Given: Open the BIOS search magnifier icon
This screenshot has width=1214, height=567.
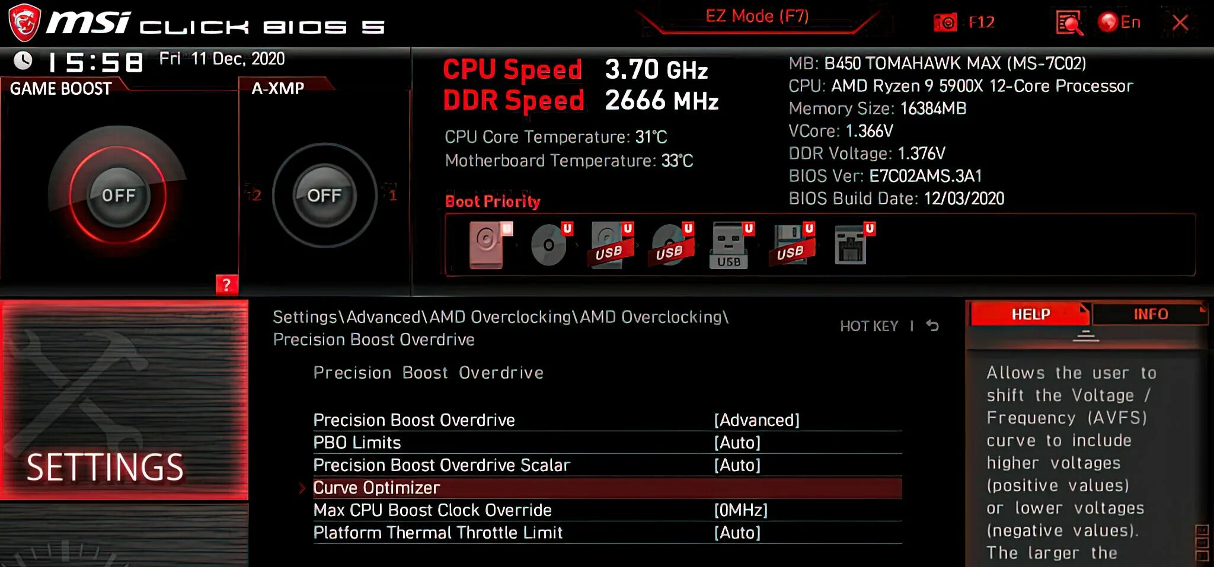Looking at the screenshot, I should 1069,23.
